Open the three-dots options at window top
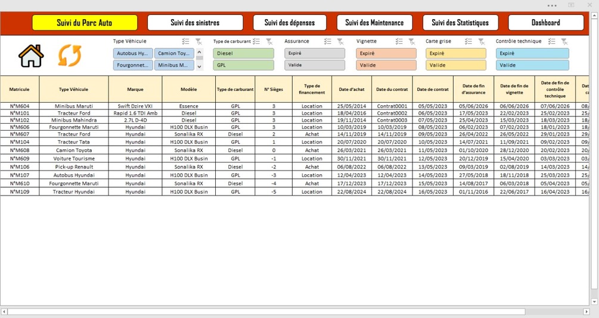This screenshot has height=318, width=599. [552, 5]
